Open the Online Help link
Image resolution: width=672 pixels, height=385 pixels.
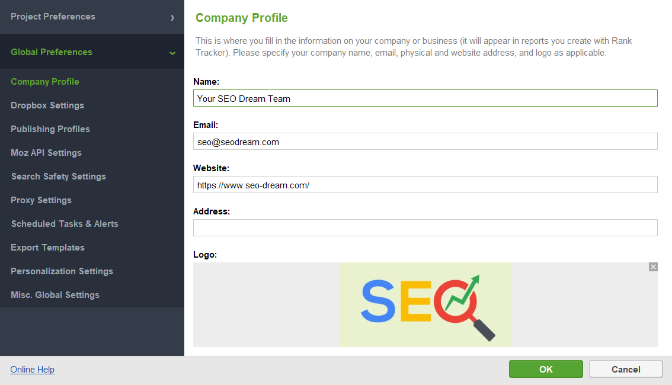[32, 369]
